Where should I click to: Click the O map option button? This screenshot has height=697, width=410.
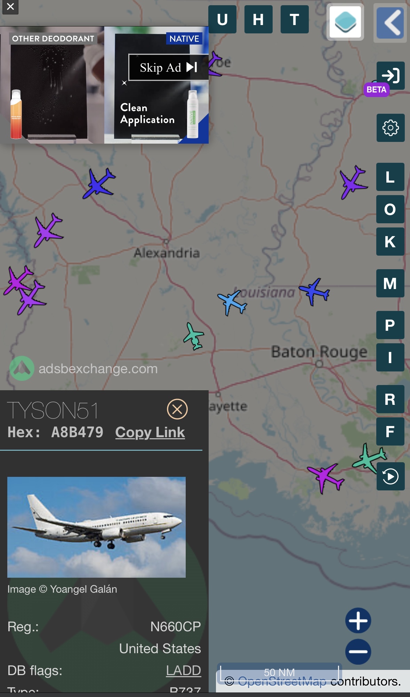390,209
